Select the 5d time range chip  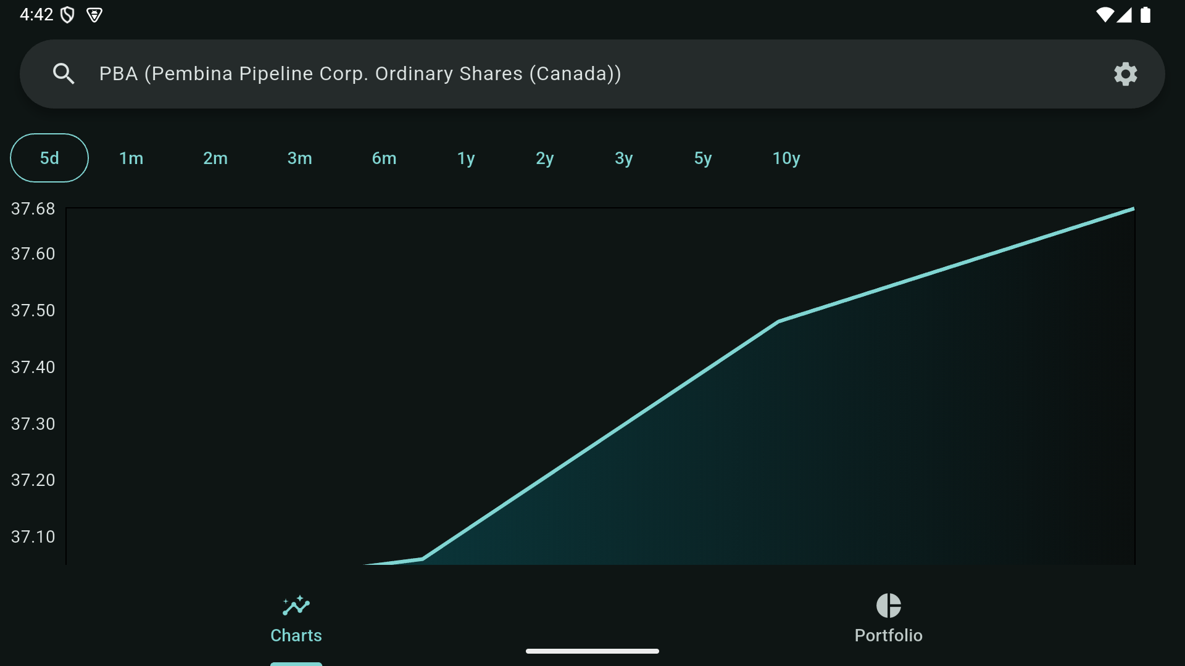pos(49,158)
